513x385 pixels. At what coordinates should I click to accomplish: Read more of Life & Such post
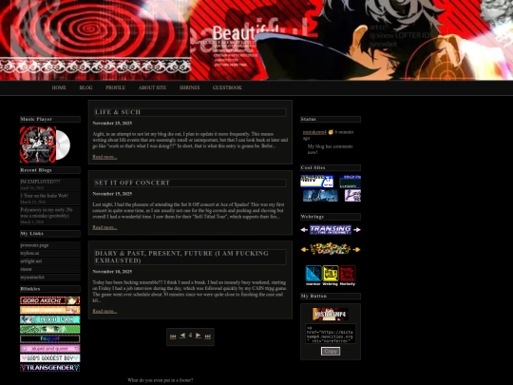(104, 157)
